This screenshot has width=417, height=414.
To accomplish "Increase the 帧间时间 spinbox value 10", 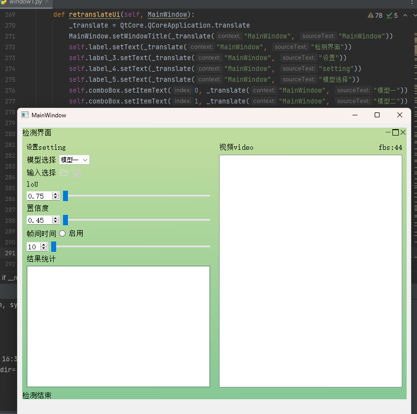I will (44, 244).
